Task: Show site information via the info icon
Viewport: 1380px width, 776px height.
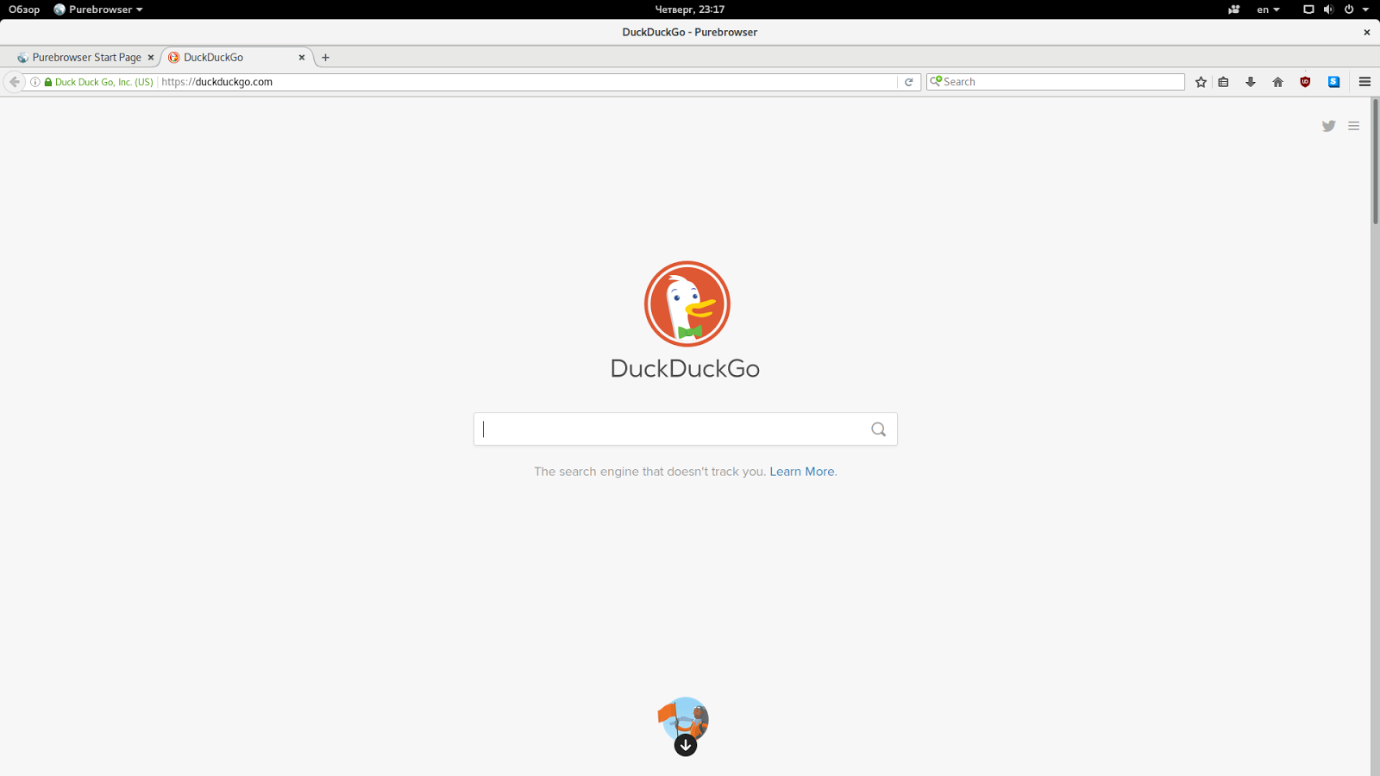Action: (35, 82)
